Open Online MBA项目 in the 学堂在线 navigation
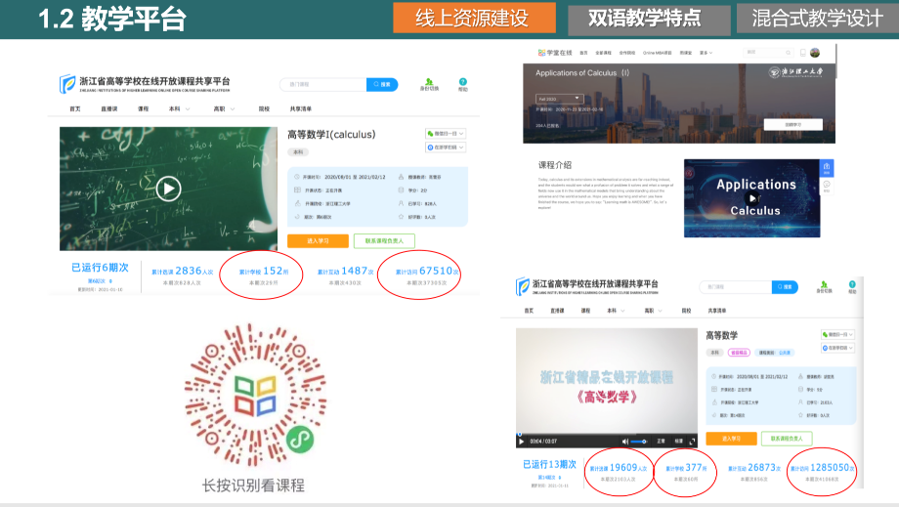 [x=657, y=53]
